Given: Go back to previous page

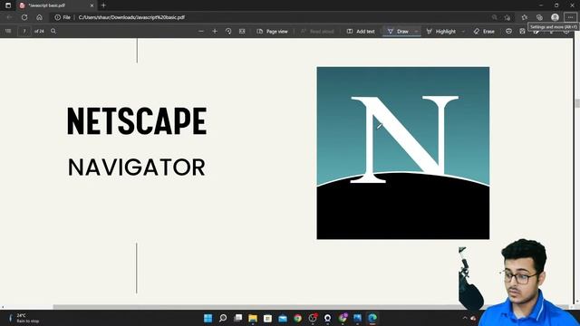Looking at the screenshot, I should tap(10, 17).
